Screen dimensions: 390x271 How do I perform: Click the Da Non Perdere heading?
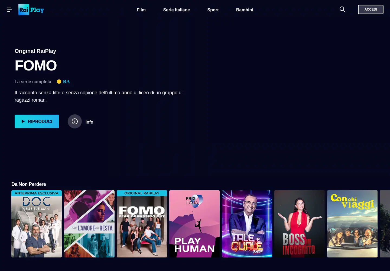click(29, 184)
